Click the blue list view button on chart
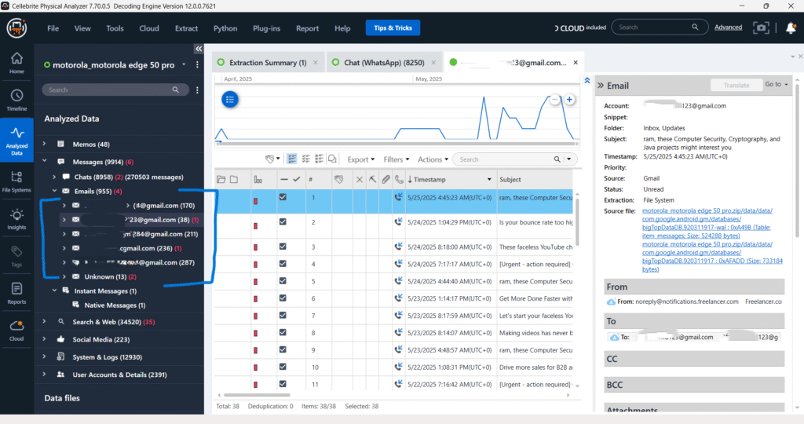 [x=230, y=100]
